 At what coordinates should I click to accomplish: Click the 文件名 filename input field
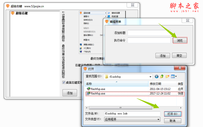[x=132, y=114]
